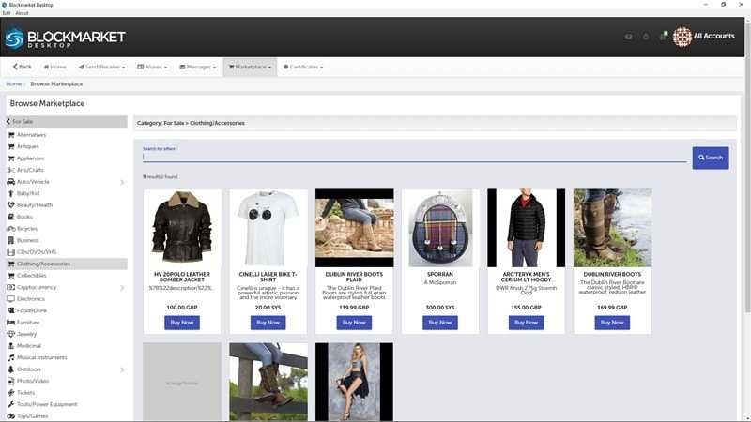Open the Certificates dropdown menu
Viewport: 751px width, 422px height.
(303, 67)
